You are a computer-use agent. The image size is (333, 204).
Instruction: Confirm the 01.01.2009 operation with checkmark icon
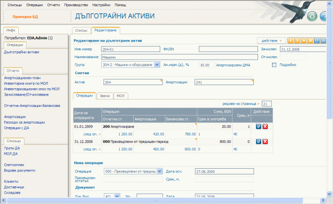coord(259,127)
